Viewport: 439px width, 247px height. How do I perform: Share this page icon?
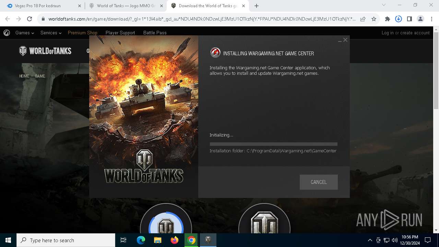tap(363, 19)
